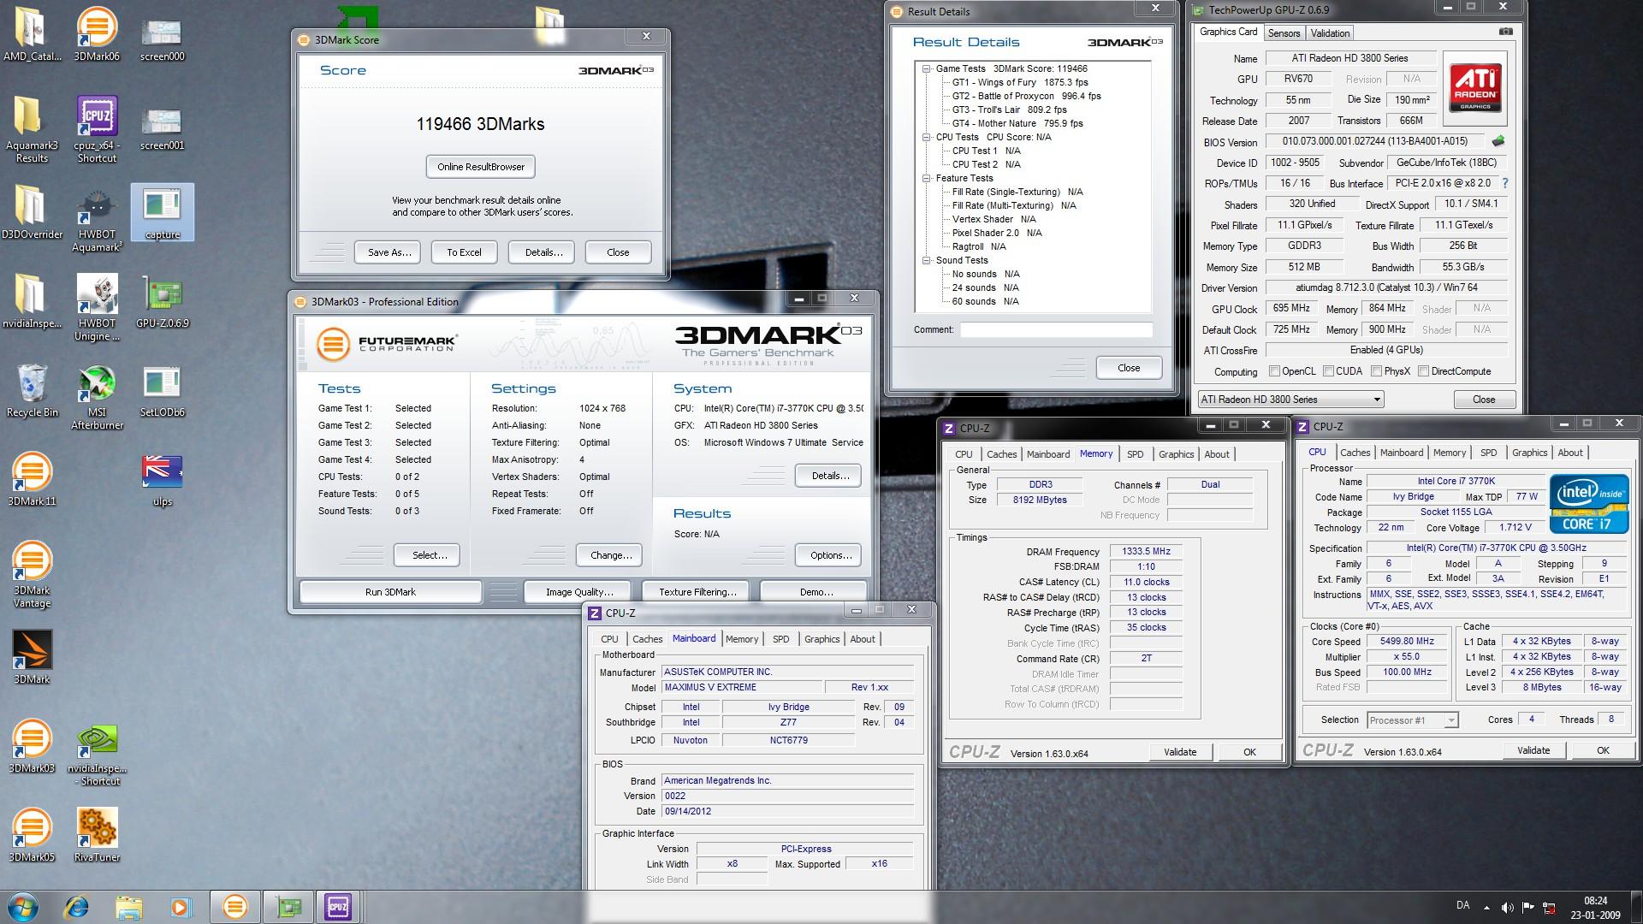
Task: Launch 3DMark Vantage from desktop
Action: tap(32, 573)
